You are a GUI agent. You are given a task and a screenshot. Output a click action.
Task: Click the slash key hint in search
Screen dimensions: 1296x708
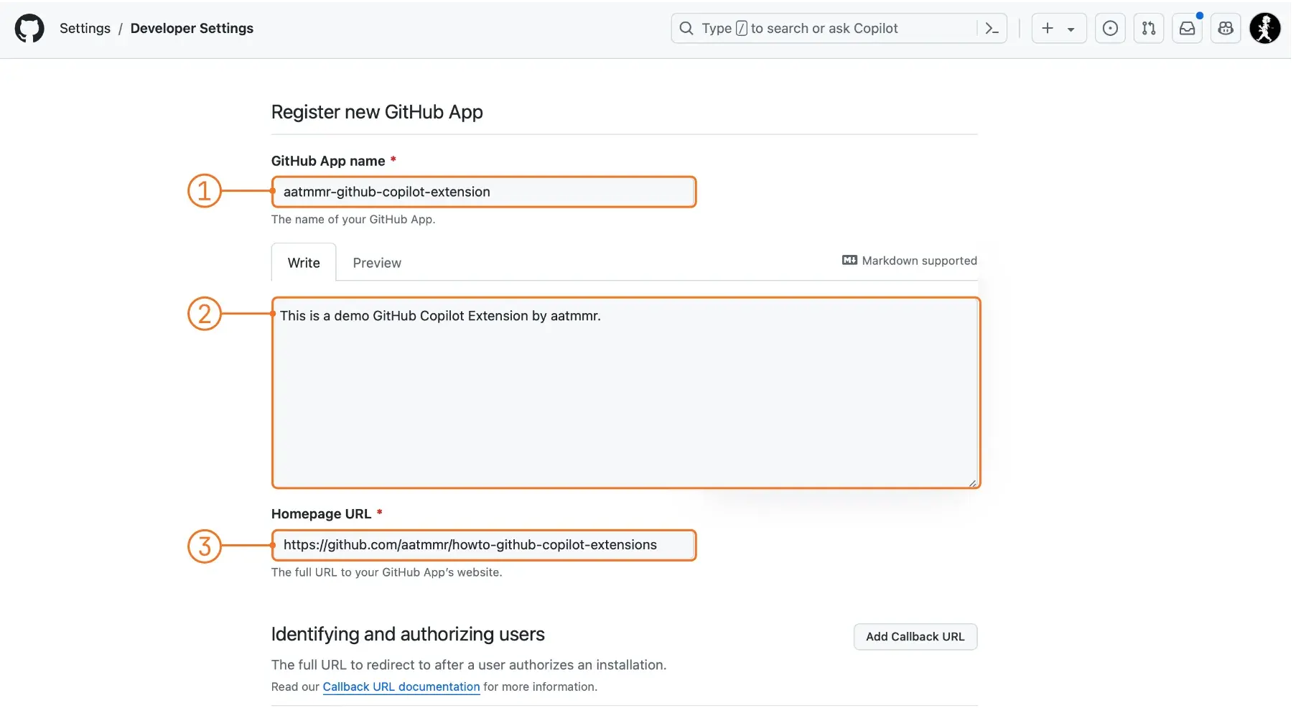coord(742,28)
